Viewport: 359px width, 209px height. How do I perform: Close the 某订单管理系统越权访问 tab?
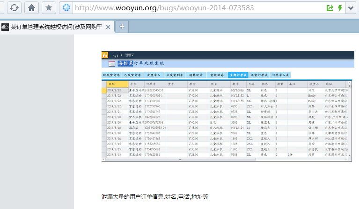108,27
